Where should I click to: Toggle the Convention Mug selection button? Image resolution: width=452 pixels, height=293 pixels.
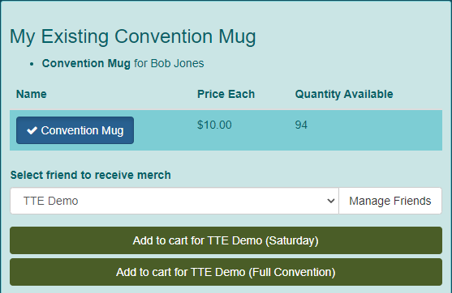75,130
